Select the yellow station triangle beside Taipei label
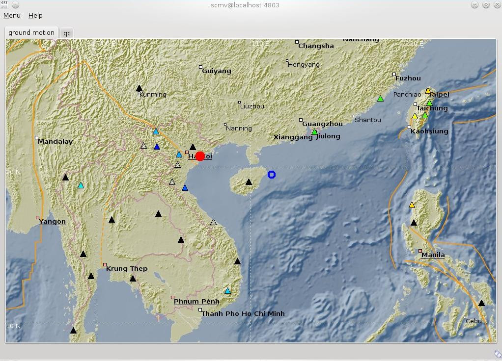This screenshot has height=361, width=502. pos(428,91)
